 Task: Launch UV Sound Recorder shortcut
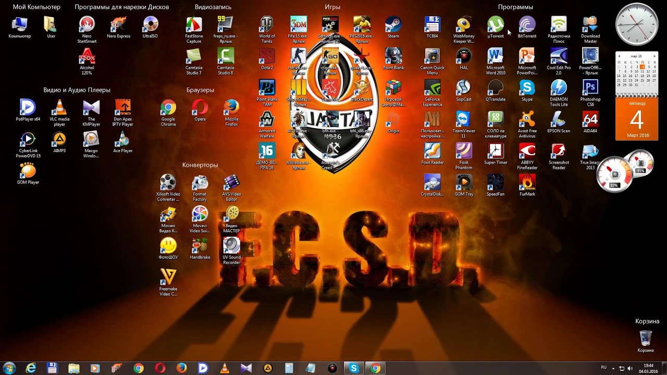click(231, 251)
